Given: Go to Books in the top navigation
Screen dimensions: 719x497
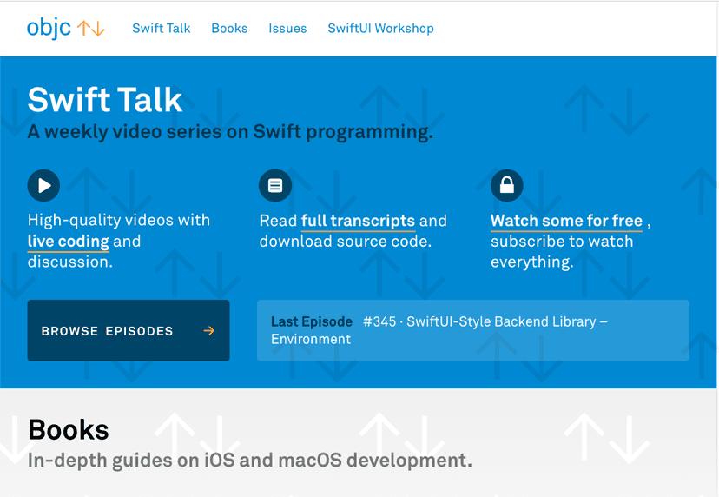Looking at the screenshot, I should click(x=229, y=28).
